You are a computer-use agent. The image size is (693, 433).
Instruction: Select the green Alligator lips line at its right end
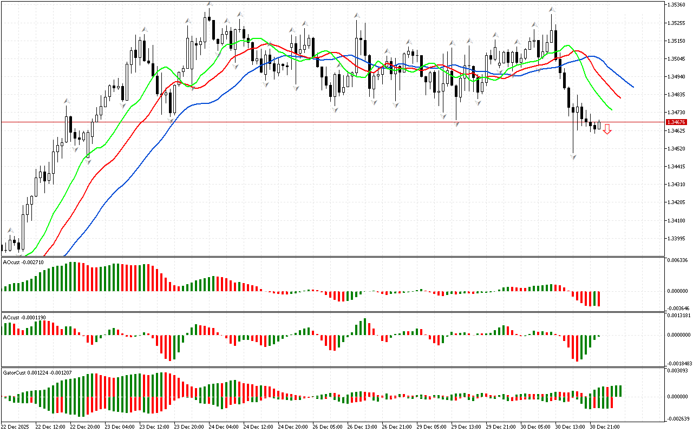point(611,109)
